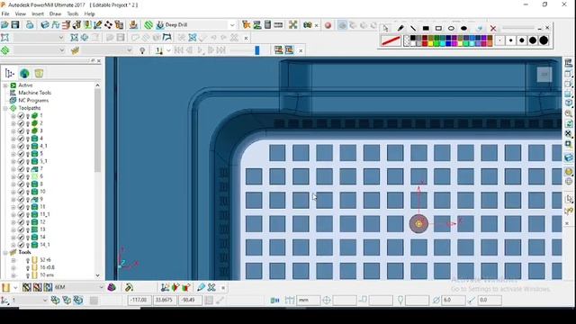
Task: Toggle the checkmark of toolpath 1
Action: point(21,116)
